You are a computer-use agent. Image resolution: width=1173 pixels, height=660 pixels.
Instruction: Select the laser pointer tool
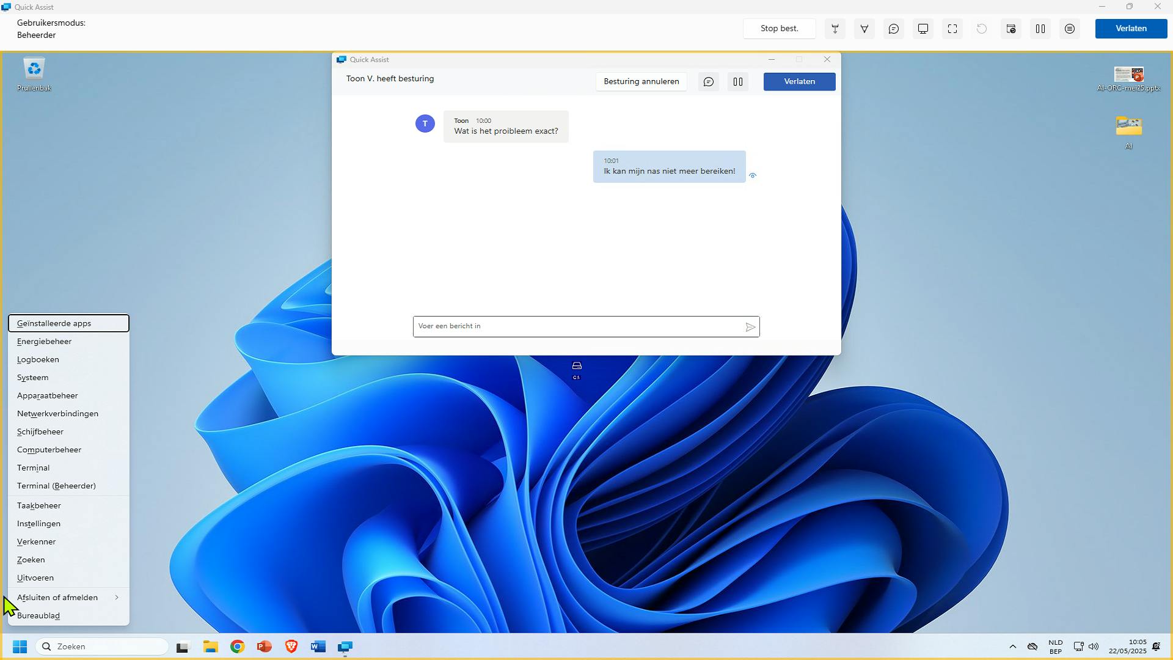[835, 29]
